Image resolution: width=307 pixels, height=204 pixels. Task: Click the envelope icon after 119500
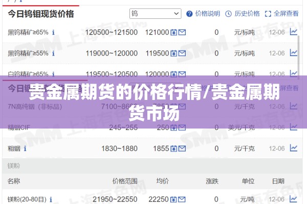click(x=182, y=53)
